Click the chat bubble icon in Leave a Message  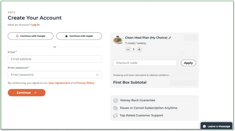(204, 126)
